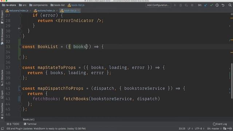Open the Event Log
Screen dimensions: 233x131
click(x=220, y=124)
